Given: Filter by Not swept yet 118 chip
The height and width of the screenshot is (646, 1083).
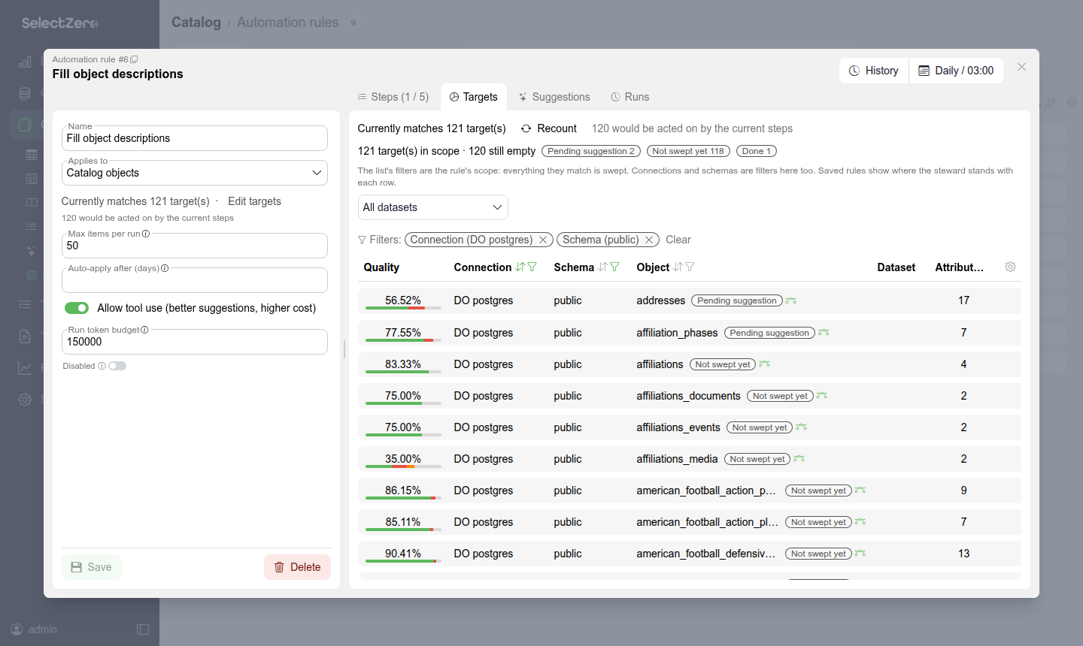Looking at the screenshot, I should 688,151.
